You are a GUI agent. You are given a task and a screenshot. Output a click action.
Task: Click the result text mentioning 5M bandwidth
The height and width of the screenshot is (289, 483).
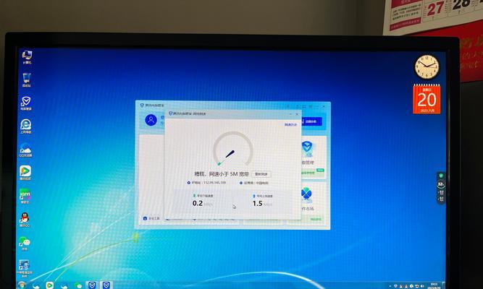pos(221,173)
